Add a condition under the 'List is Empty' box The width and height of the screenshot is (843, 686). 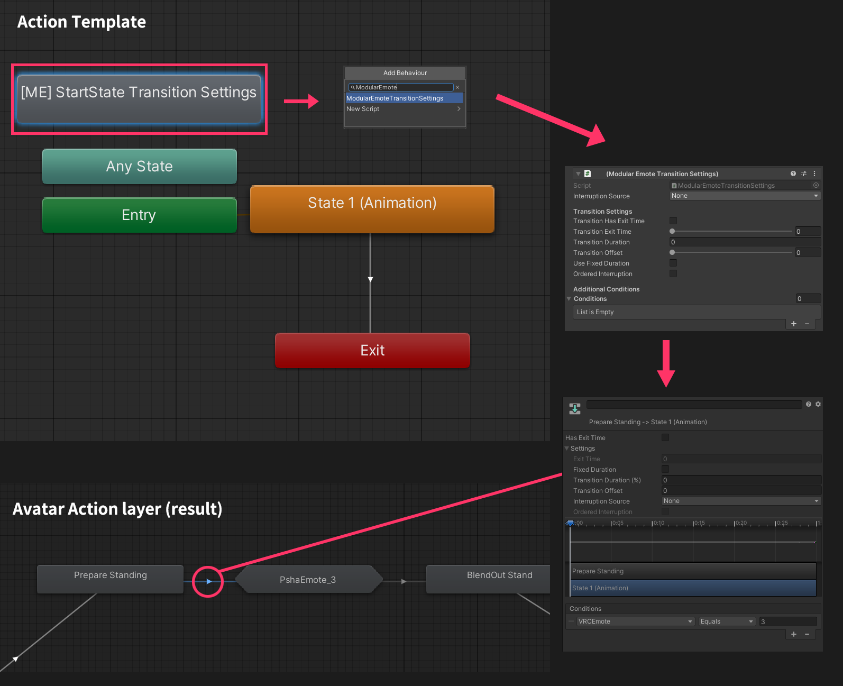click(793, 324)
